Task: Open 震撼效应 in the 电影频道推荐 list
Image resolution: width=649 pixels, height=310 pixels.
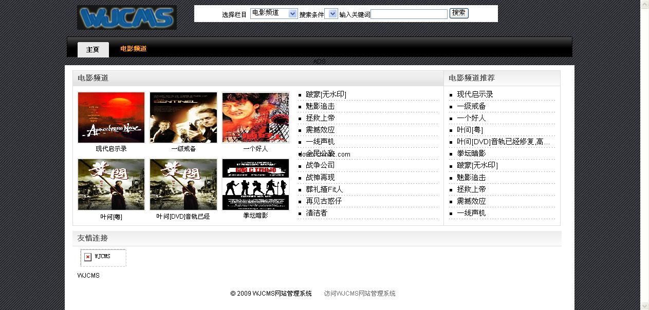Action: (471, 201)
